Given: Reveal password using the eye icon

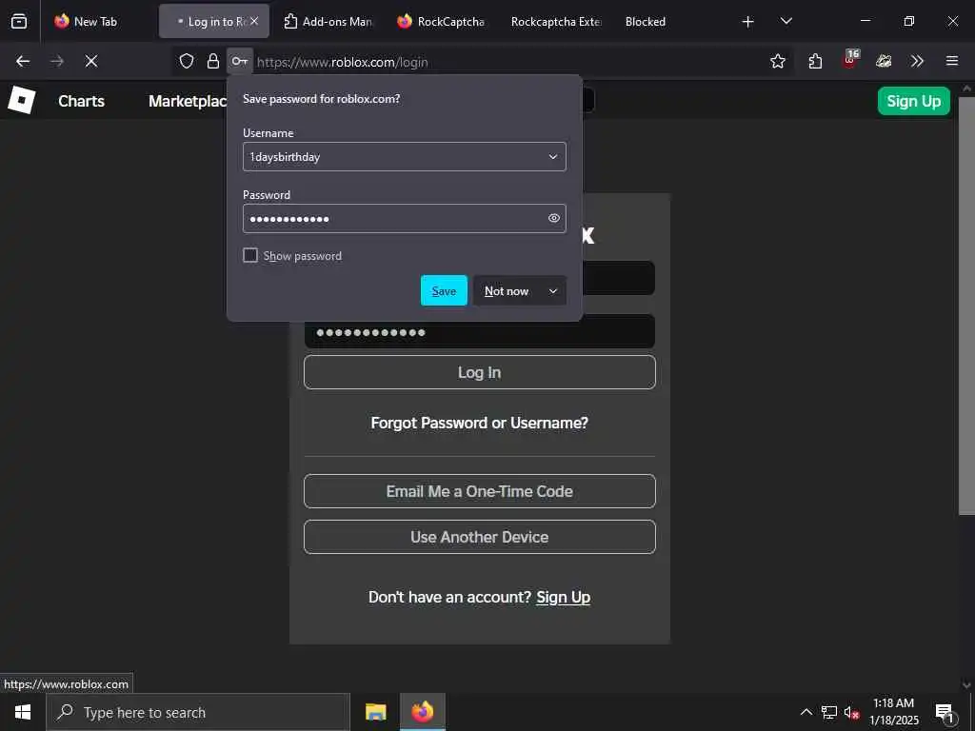Looking at the screenshot, I should click(553, 218).
